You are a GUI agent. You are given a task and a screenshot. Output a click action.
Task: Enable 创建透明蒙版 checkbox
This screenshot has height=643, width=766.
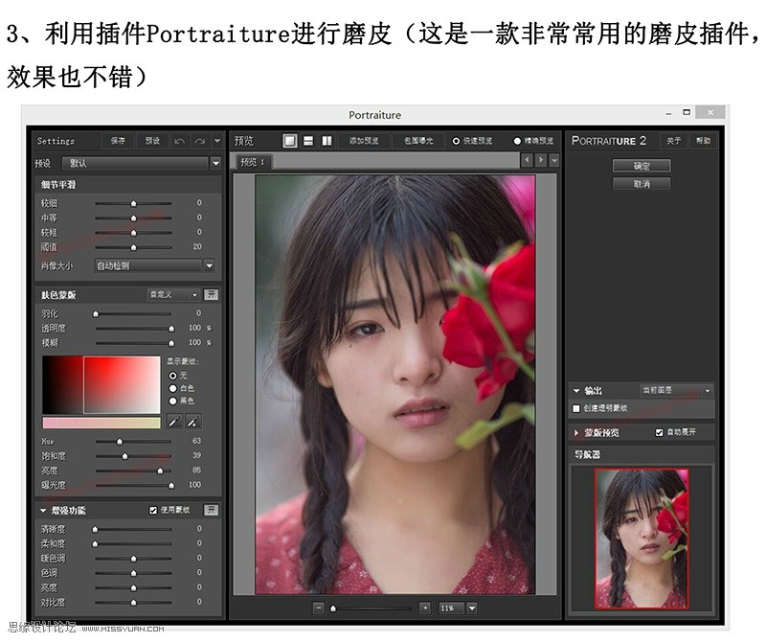pos(576,408)
